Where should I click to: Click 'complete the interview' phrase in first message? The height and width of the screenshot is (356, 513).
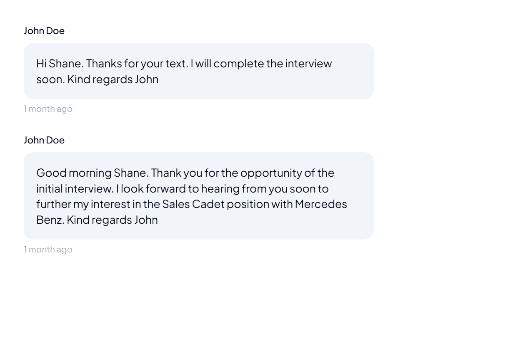click(x=273, y=64)
